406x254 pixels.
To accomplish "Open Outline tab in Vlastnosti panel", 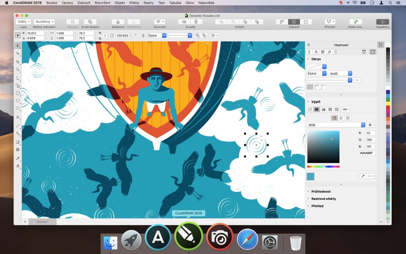I will tap(309, 52).
